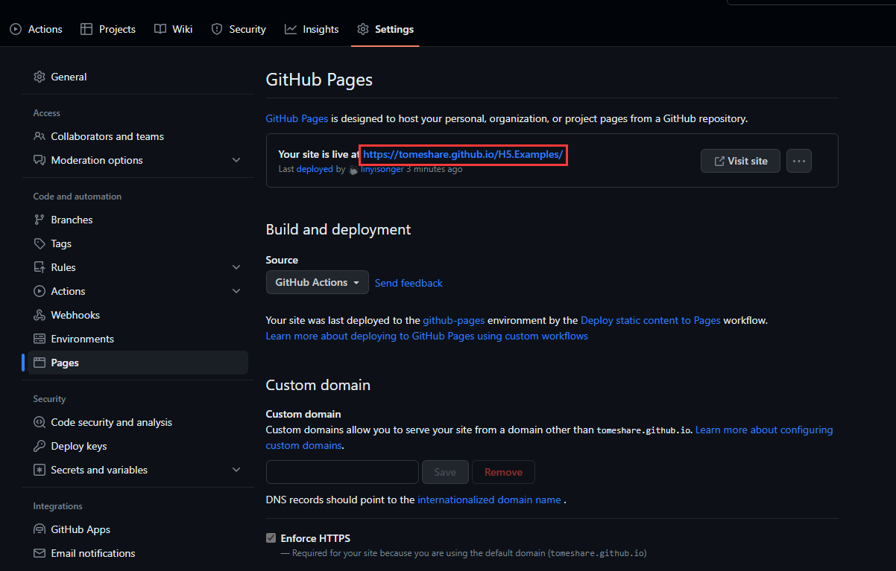
Task: Open Tags settings page
Action: pyautogui.click(x=138, y=243)
